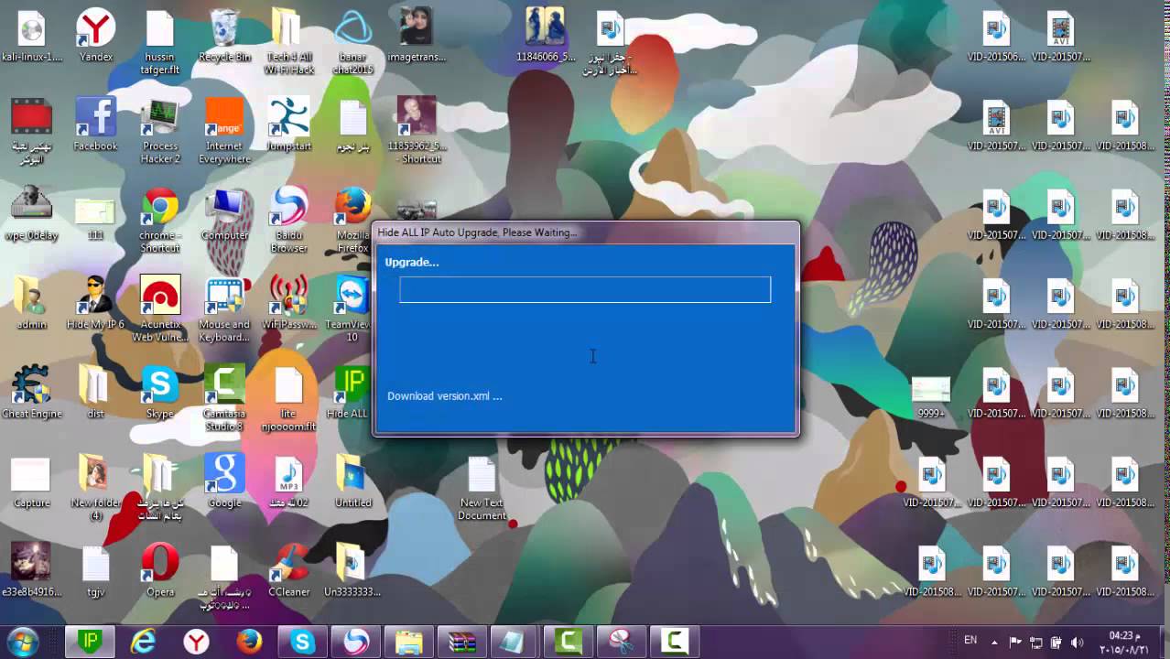The width and height of the screenshot is (1170, 659).
Task: Open Windows Explorer from the taskbar
Action: click(x=408, y=642)
